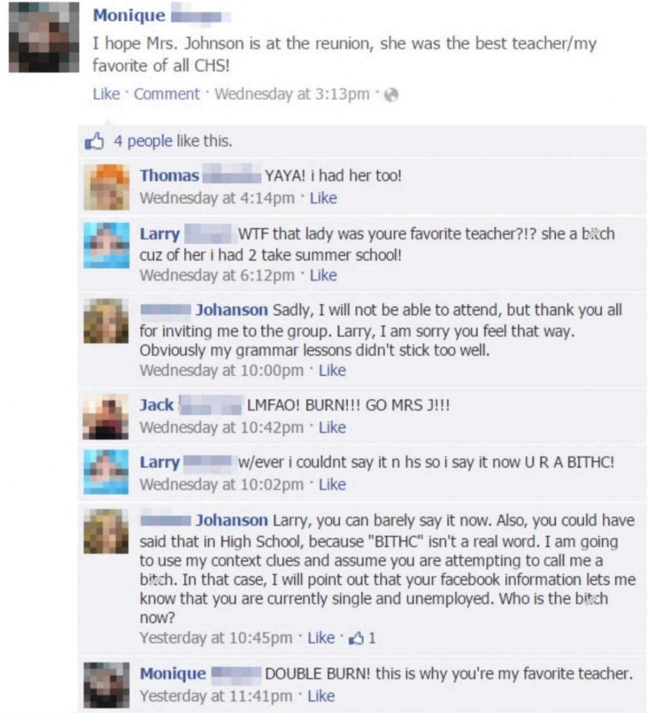648x713 pixels.
Task: Click the Comment link under the post
Action: point(167,94)
